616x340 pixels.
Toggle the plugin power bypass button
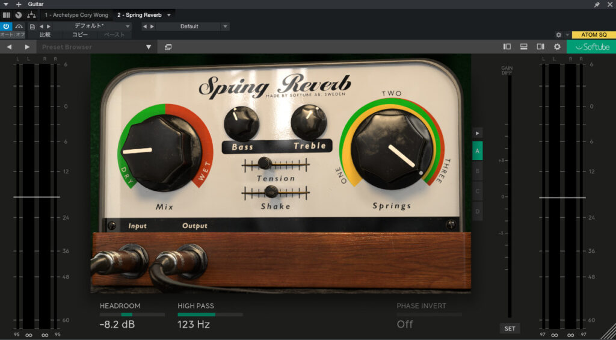6,26
